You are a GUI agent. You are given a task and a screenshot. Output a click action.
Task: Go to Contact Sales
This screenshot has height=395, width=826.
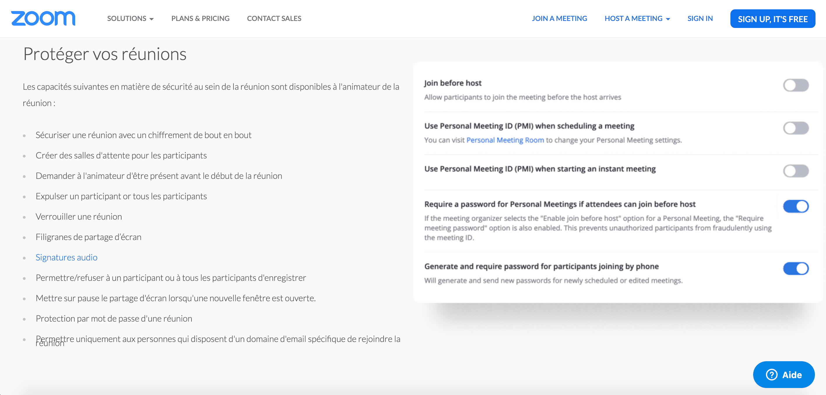coord(274,19)
